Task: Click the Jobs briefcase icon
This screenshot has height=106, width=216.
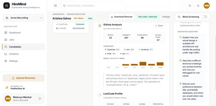Action: pos(6,40)
